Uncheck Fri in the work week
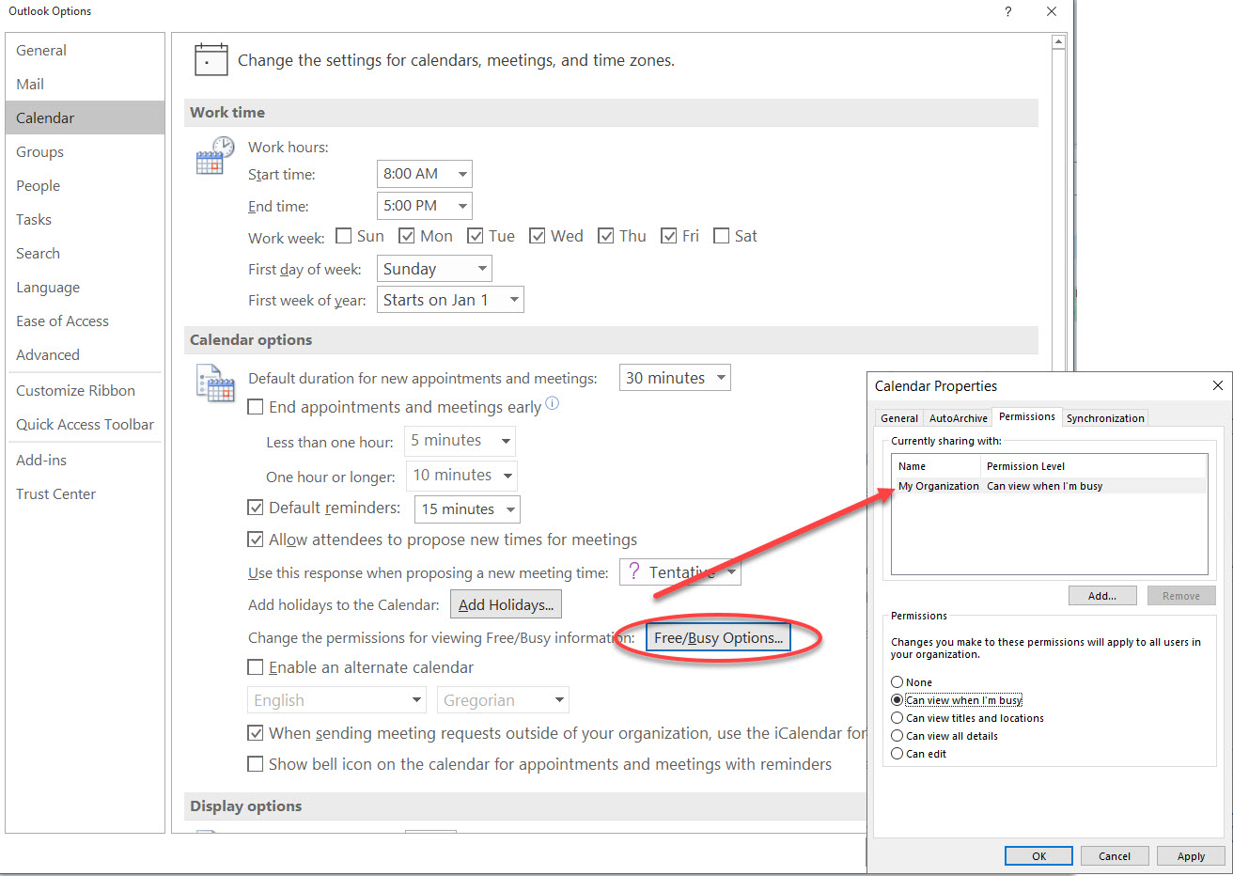 [x=669, y=236]
